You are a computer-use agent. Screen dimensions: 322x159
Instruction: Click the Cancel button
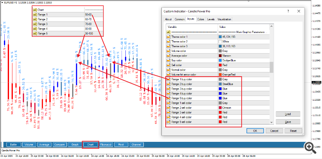274,131
